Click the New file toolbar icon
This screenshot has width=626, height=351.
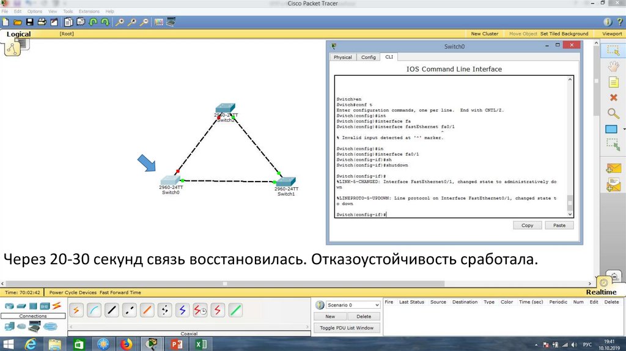6,22
